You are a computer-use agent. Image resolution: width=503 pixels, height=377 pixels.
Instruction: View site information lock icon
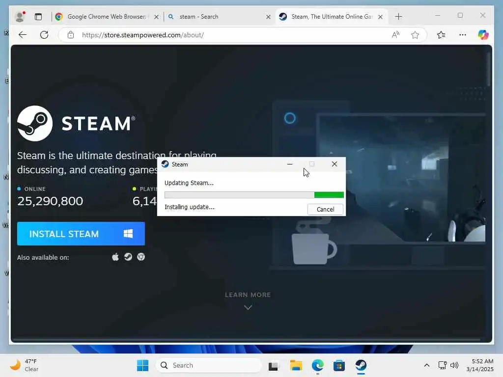tap(71, 35)
